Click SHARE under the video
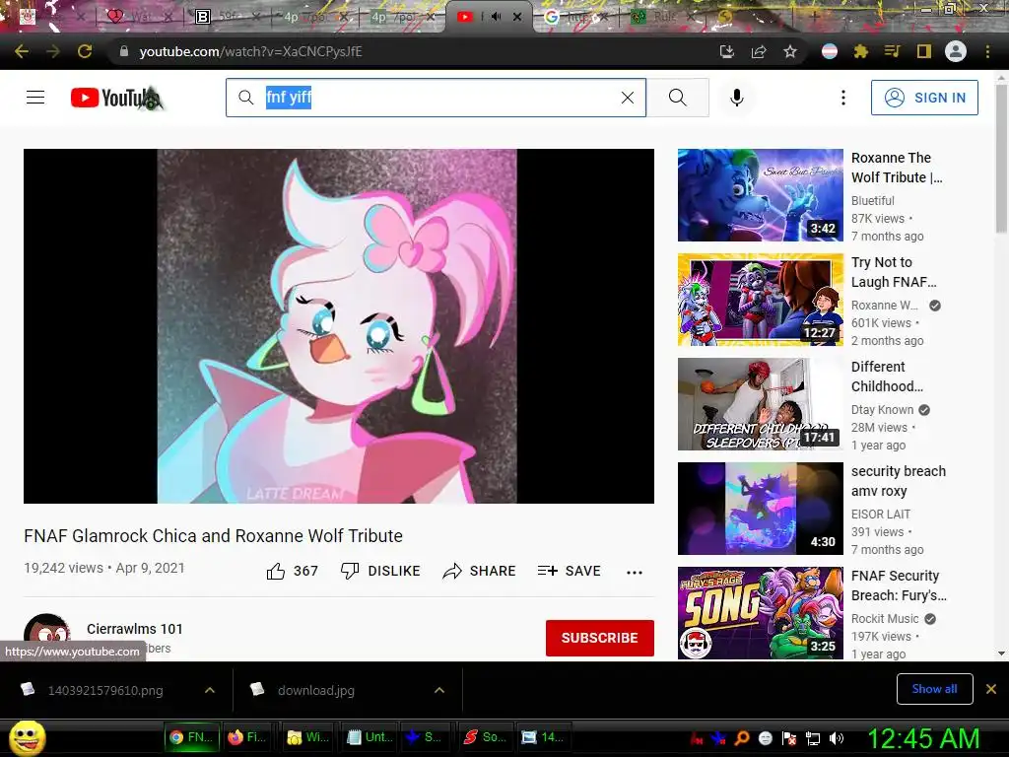The height and width of the screenshot is (757, 1009). pyautogui.click(x=480, y=571)
